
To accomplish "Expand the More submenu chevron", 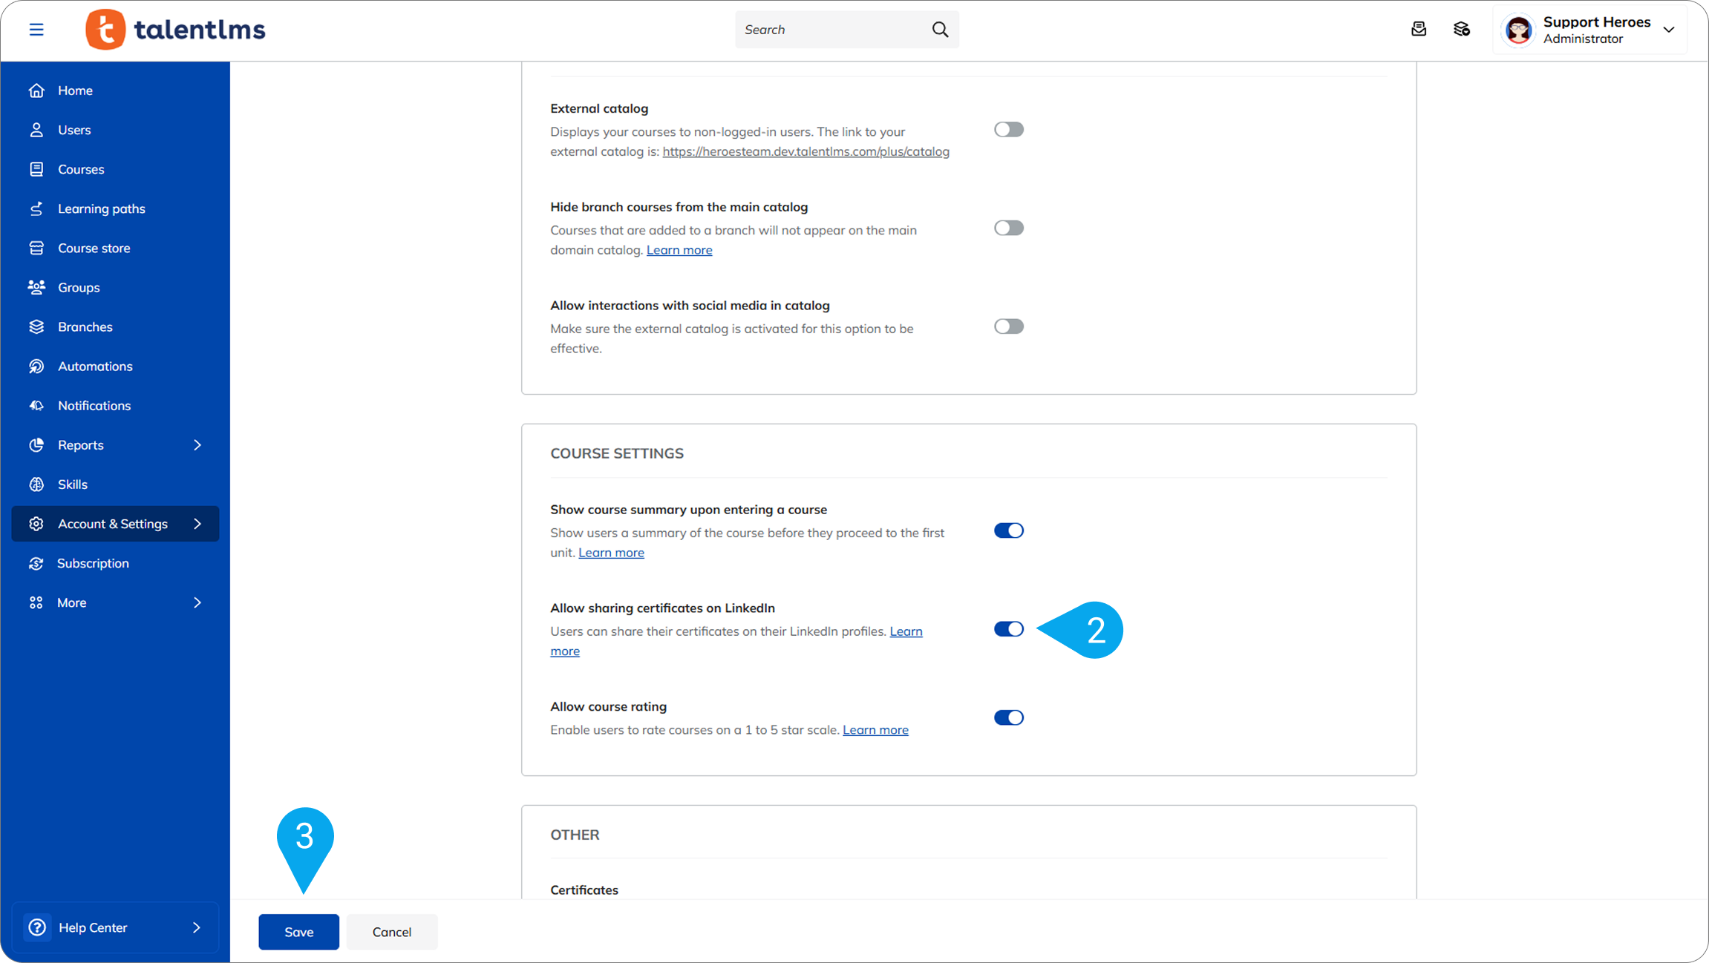I will (x=197, y=602).
